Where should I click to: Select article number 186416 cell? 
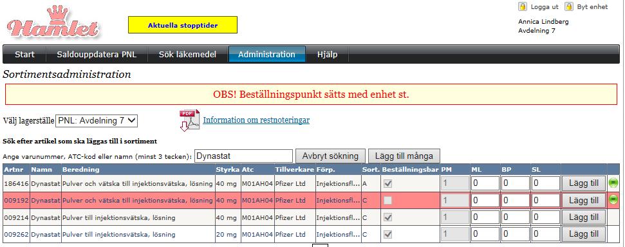(16, 184)
